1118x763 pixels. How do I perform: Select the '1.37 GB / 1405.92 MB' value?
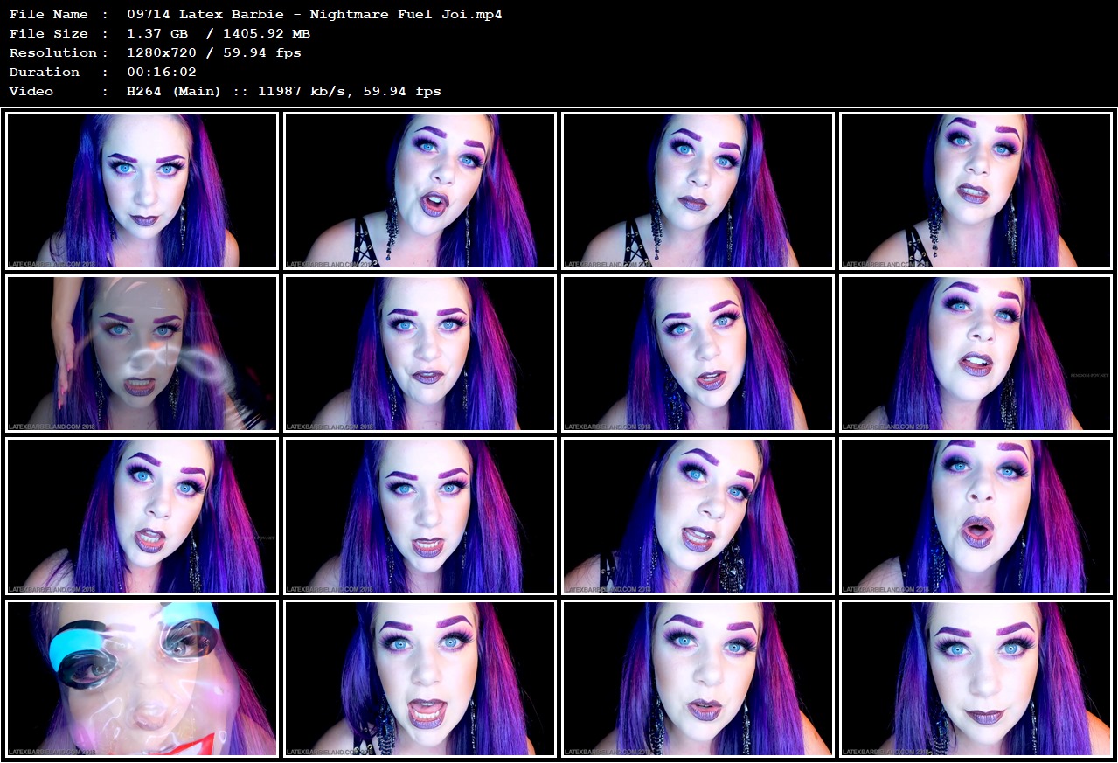coord(218,33)
